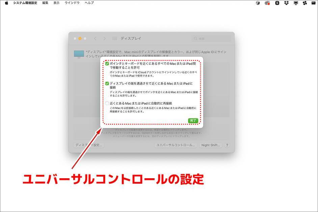Click the help question mark button
Viewport: 318px width, 212px height.
227,145
